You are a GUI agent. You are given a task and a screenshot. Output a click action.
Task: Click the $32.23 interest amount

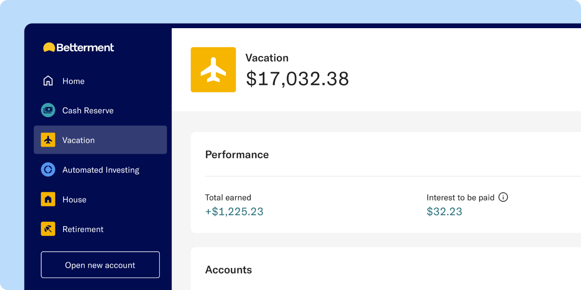click(x=444, y=212)
